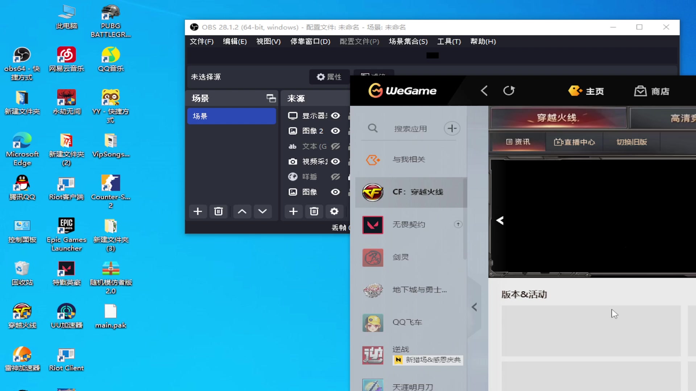
Task: Open OBS 文件(F) menu
Action: point(202,42)
